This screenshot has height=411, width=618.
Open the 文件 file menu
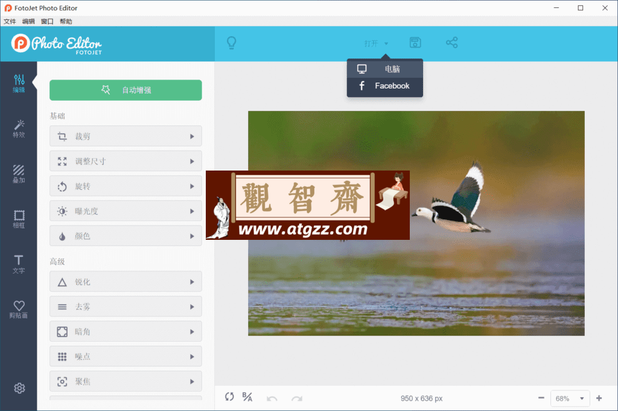pos(10,21)
